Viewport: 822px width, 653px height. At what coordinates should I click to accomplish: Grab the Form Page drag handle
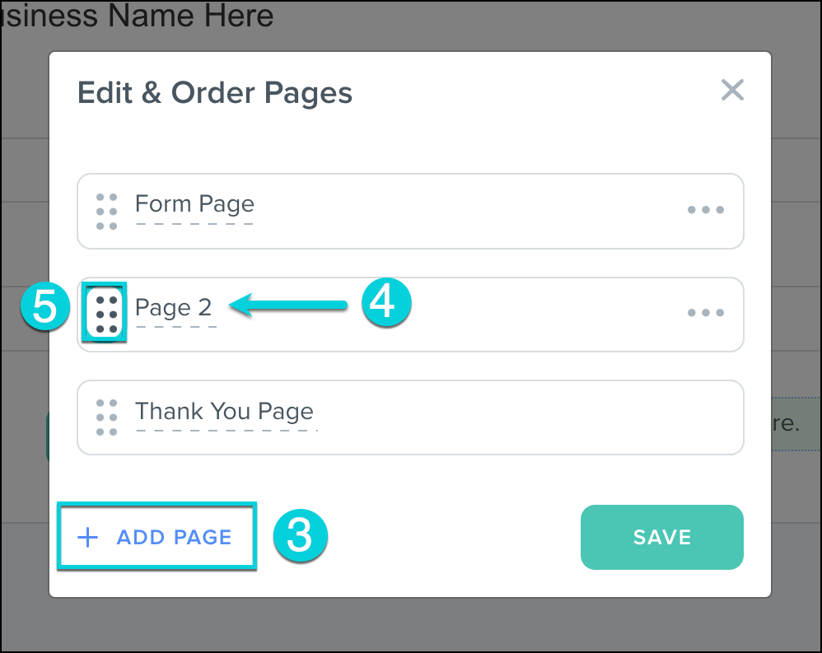(x=106, y=212)
